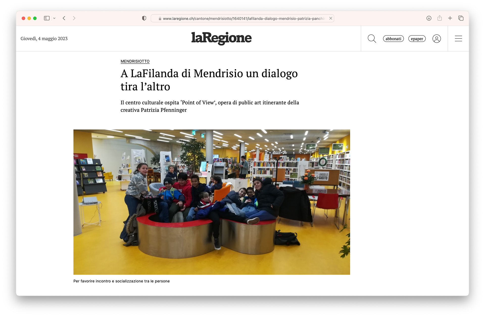Open a new tab with plus icon
This screenshot has width=485, height=317.
[x=450, y=18]
